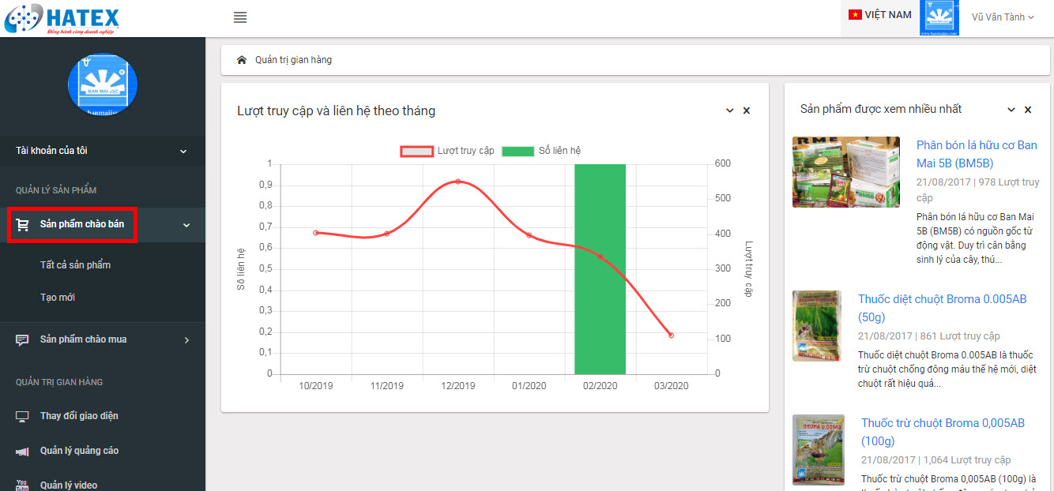Viewport: 1054px width, 491px height.
Task: Click the Broma 0,005AB (100g) product thumbnail
Action: (x=819, y=449)
